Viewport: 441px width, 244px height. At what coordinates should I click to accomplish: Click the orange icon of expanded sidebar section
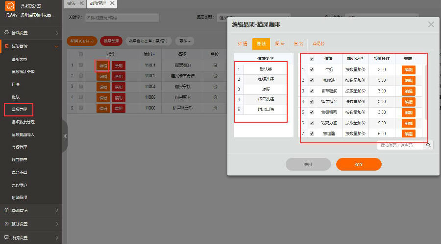[x=6, y=46]
